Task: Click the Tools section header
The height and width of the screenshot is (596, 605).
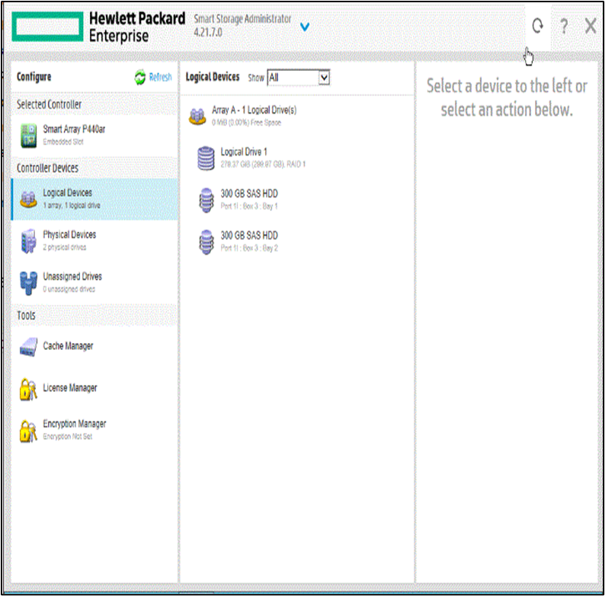Action: click(x=26, y=316)
